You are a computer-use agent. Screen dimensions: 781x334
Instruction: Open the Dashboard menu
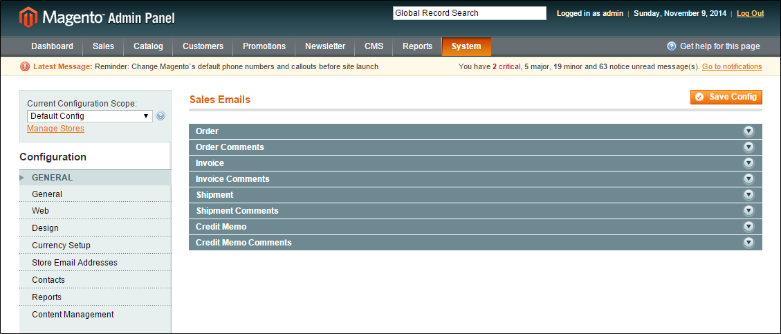(x=53, y=46)
